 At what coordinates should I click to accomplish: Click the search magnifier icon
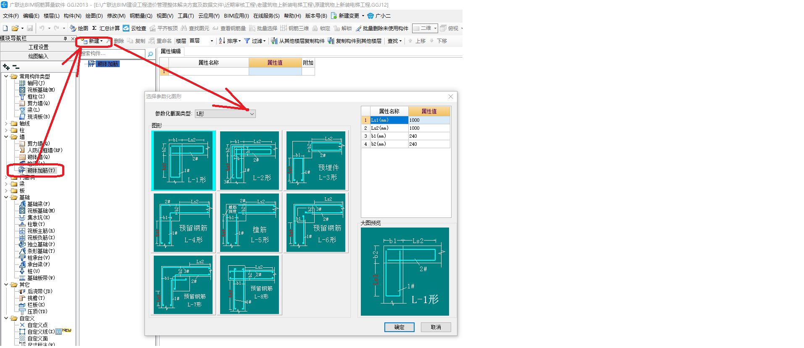(150, 54)
